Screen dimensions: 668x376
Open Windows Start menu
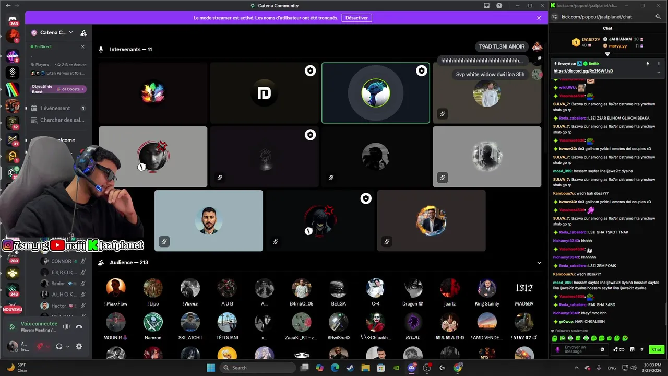point(211,368)
